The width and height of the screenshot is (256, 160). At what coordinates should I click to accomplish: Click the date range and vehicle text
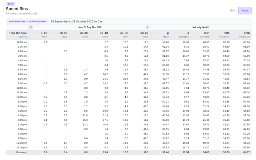pyautogui.click(x=76, y=22)
